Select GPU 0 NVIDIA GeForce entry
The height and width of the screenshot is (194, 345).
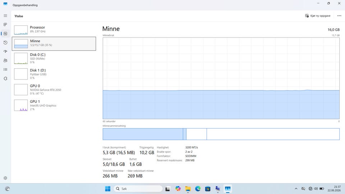(54, 89)
